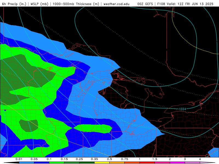Click the 'weather.cod.edu' header text

(116, 4)
